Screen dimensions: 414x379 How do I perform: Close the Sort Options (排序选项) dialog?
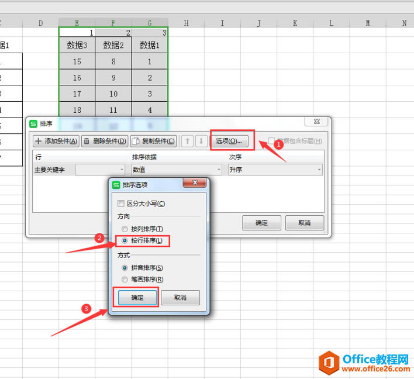click(x=195, y=182)
